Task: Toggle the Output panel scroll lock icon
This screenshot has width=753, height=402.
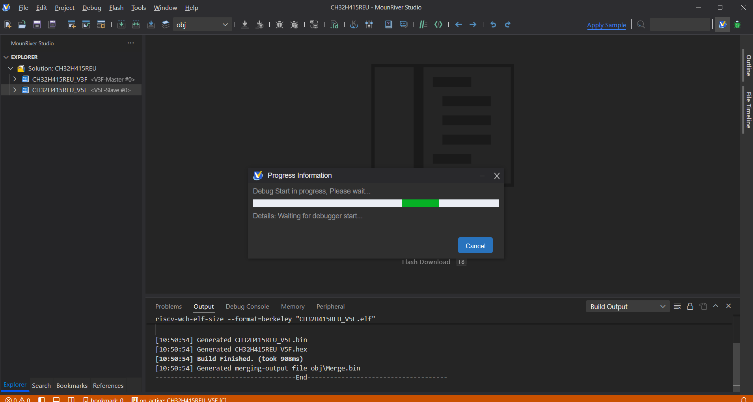Action: pos(690,306)
